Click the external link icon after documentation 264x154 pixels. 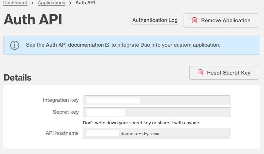[107, 45]
